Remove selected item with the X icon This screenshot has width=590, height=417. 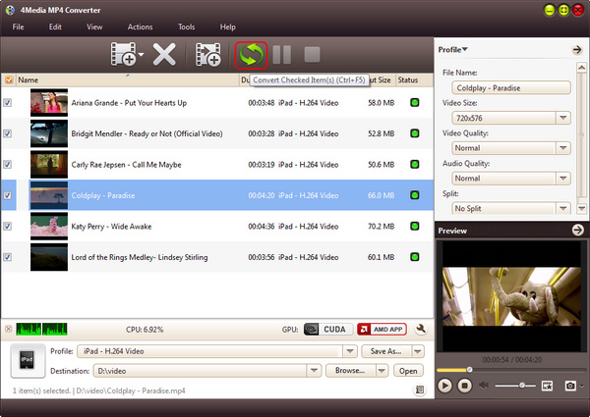tap(164, 54)
